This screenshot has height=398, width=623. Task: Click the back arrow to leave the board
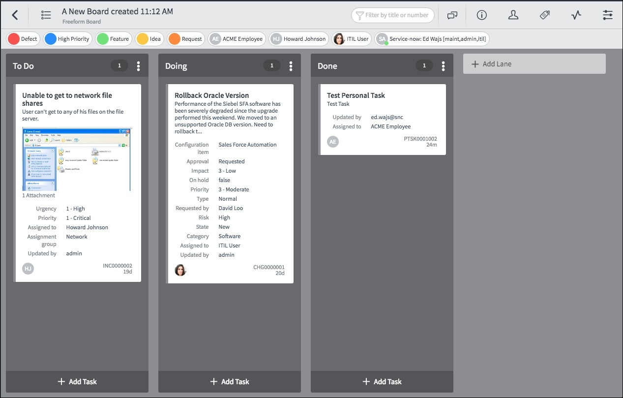pyautogui.click(x=13, y=15)
